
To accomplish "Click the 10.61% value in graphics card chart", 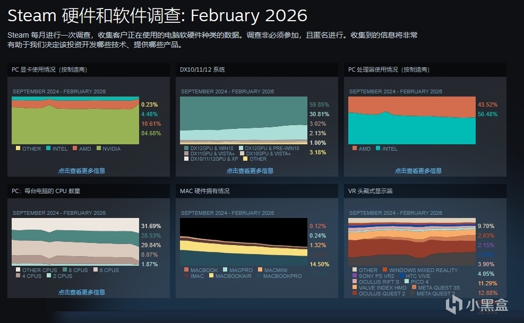I will [x=151, y=124].
